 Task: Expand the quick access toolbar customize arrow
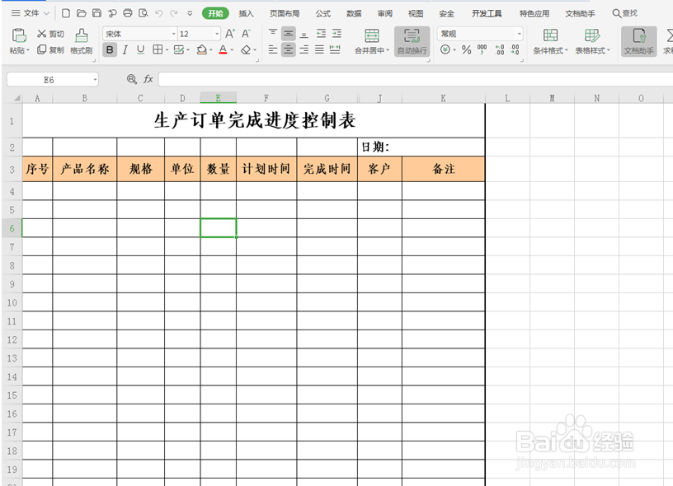pyautogui.click(x=190, y=13)
